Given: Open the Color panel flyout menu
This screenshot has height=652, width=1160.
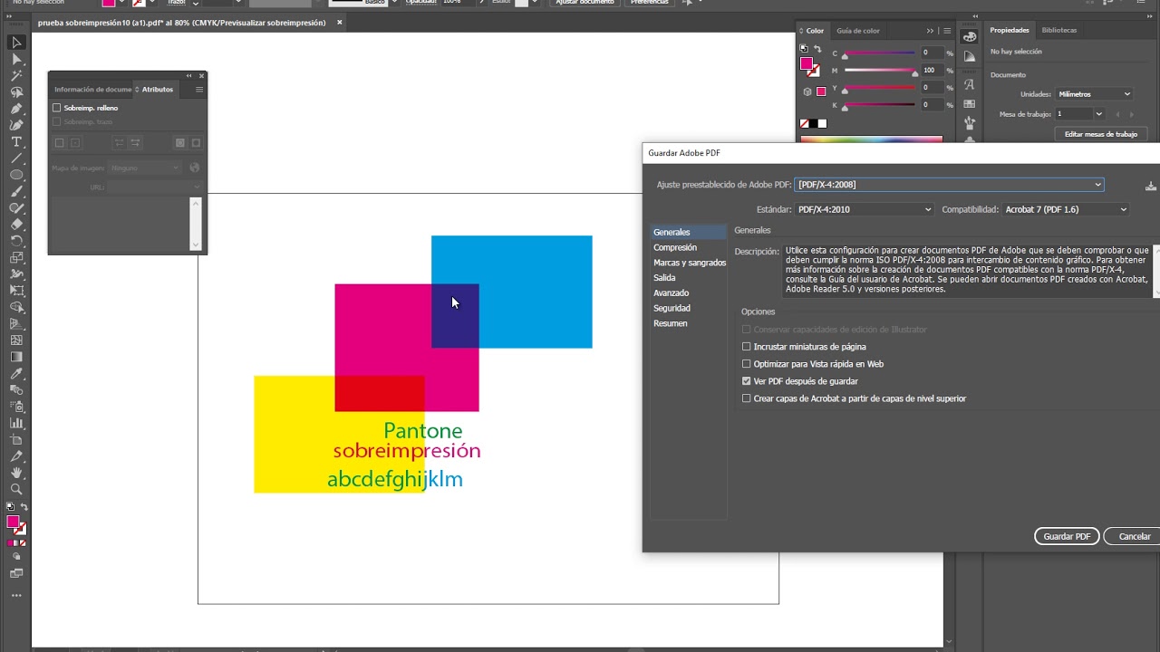Looking at the screenshot, I should [x=947, y=31].
